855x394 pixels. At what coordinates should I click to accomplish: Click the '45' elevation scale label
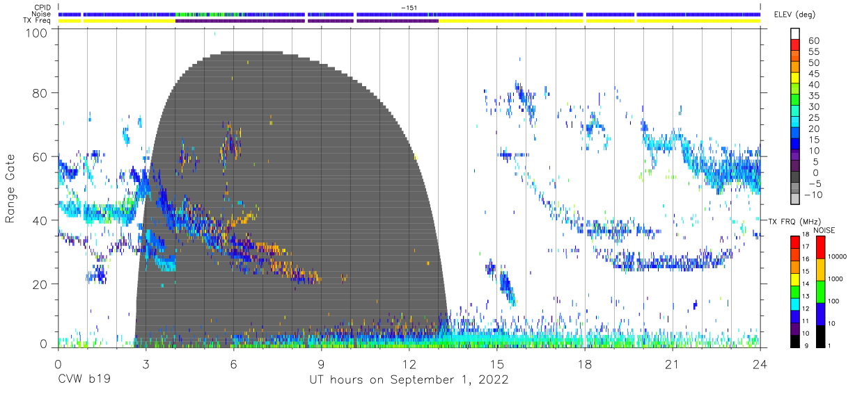click(x=813, y=74)
